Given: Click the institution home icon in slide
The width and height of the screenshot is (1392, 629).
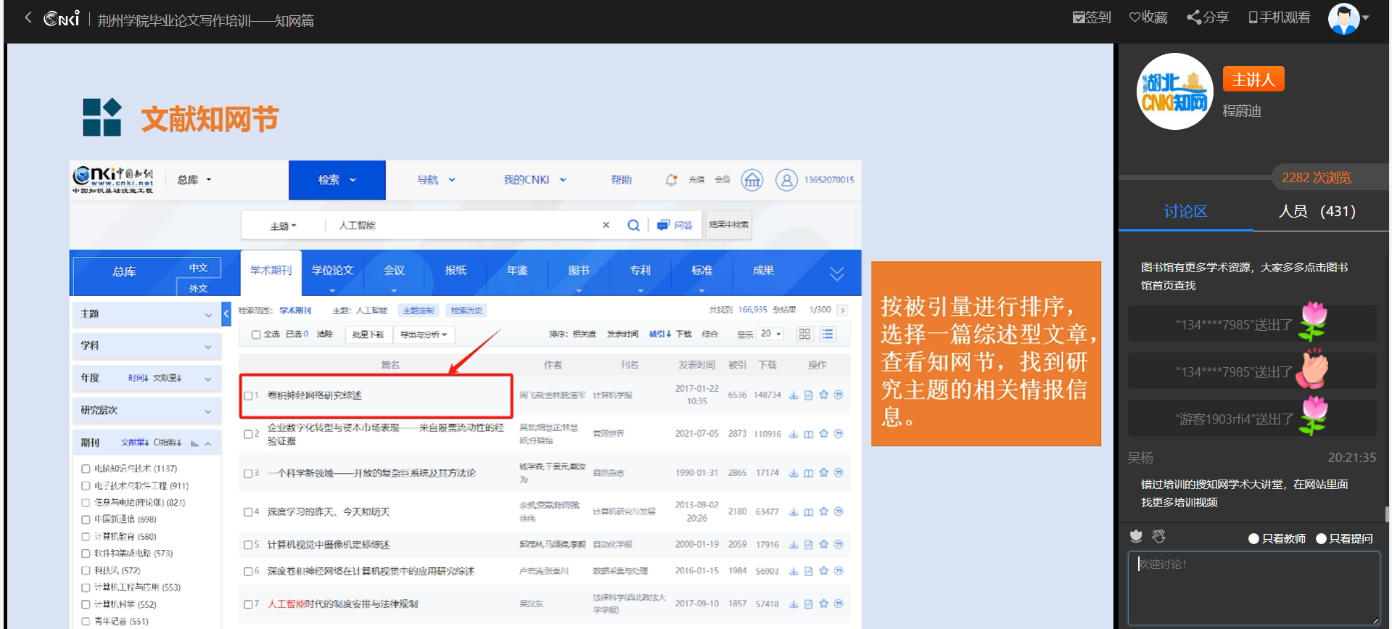Looking at the screenshot, I should [x=752, y=180].
